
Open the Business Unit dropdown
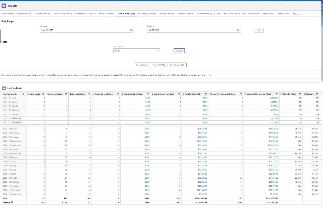click(137, 51)
